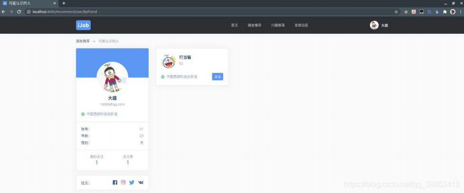This screenshot has height=193, width=464.
Task: Click the address bar URL
Action: point(65,12)
